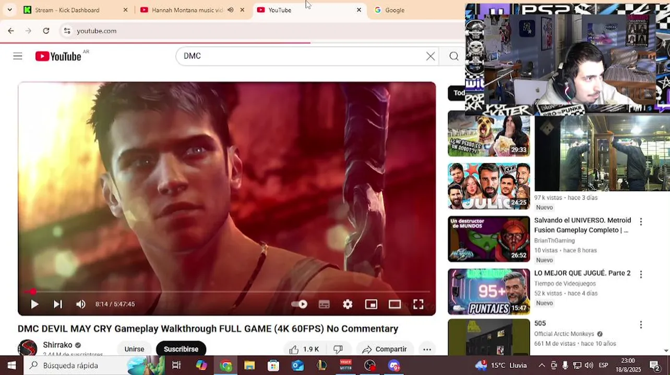Close the Hannah Montana tab

click(x=242, y=10)
